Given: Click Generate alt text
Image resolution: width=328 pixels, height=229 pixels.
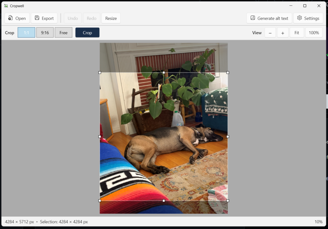Looking at the screenshot, I should (x=269, y=18).
